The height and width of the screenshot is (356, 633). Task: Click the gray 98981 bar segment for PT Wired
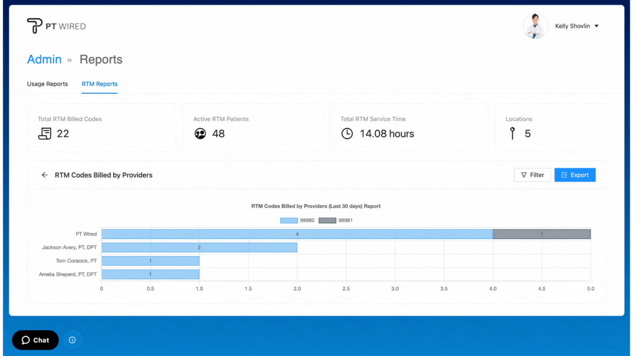[541, 234]
